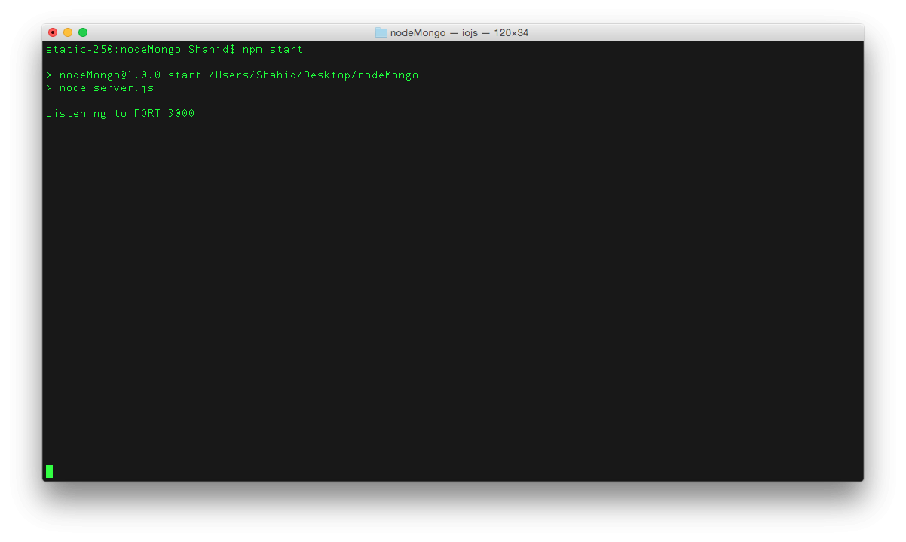Viewport: 906px width, 542px height.
Task: Click the yellow minimize traffic-light button
Action: coord(67,32)
